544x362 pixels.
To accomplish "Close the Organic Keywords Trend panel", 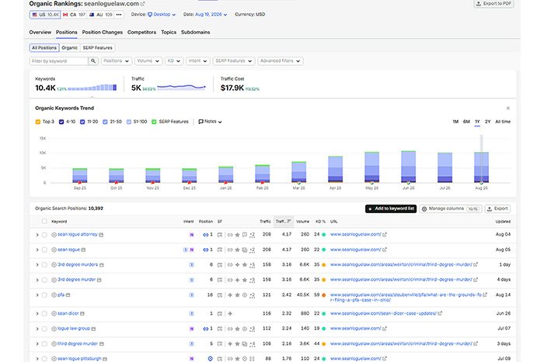I will tap(508, 109).
